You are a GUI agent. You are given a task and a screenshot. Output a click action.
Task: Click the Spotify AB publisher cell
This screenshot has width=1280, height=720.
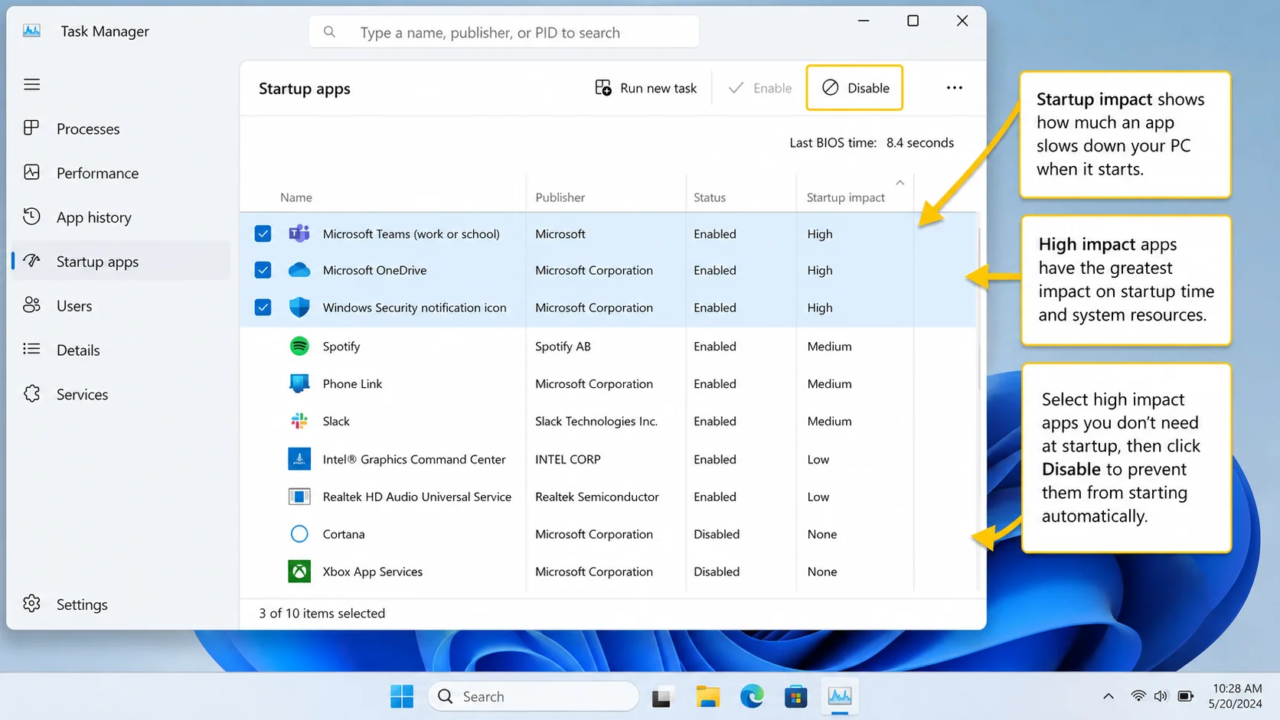(563, 346)
